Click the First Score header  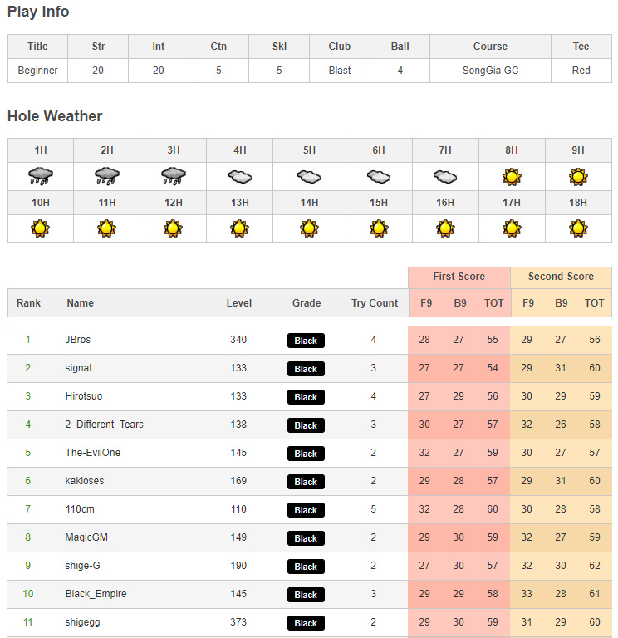point(459,277)
